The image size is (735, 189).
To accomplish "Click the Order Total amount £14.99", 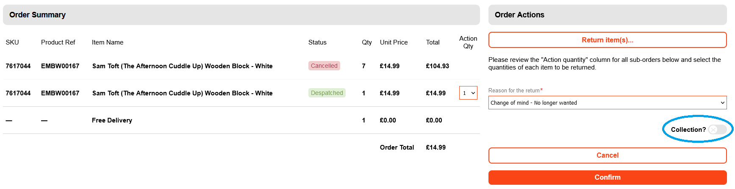I will [x=435, y=147].
